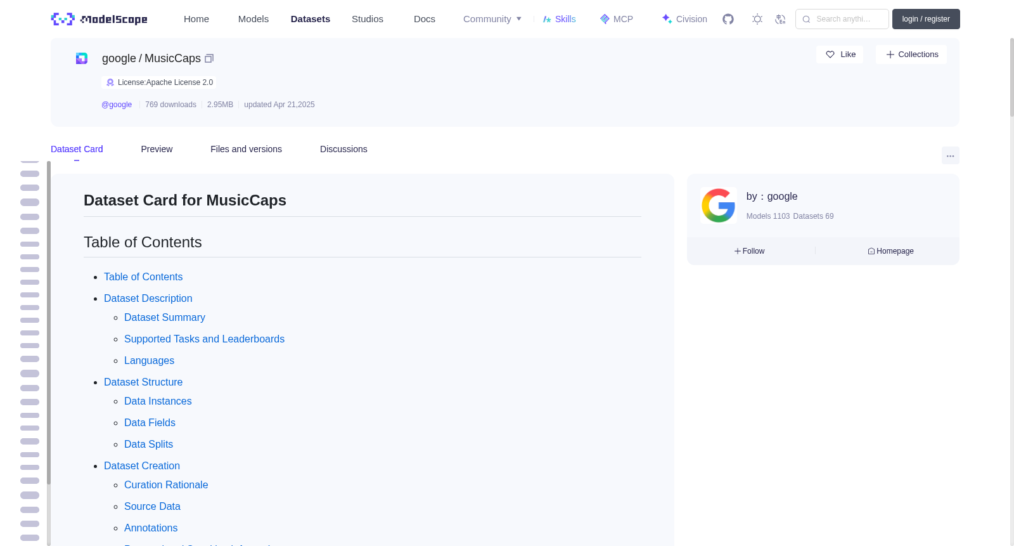Jump to the Dataset Summary section link
Viewport: 1014px width, 546px height.
coord(165,318)
